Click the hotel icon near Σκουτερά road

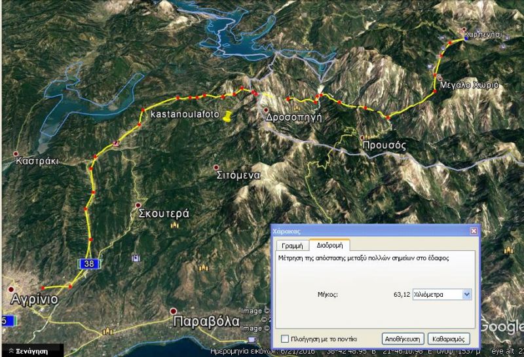136,257
